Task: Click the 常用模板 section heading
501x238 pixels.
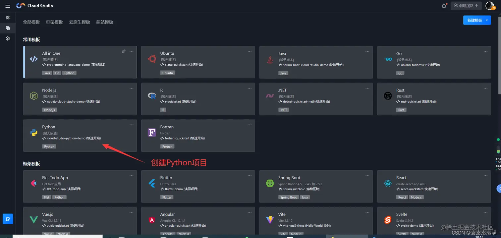Action: tap(31, 40)
